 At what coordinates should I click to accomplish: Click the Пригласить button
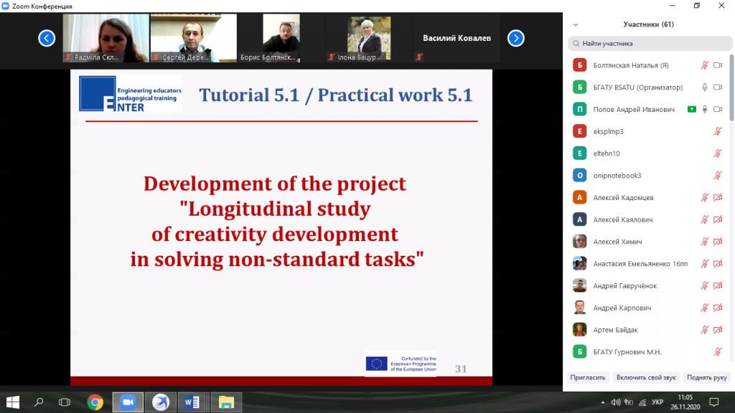[x=588, y=377]
